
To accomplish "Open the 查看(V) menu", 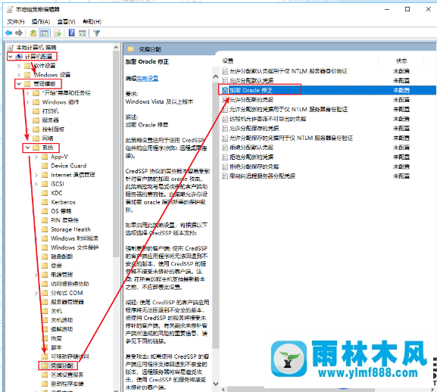I will 66,21.
